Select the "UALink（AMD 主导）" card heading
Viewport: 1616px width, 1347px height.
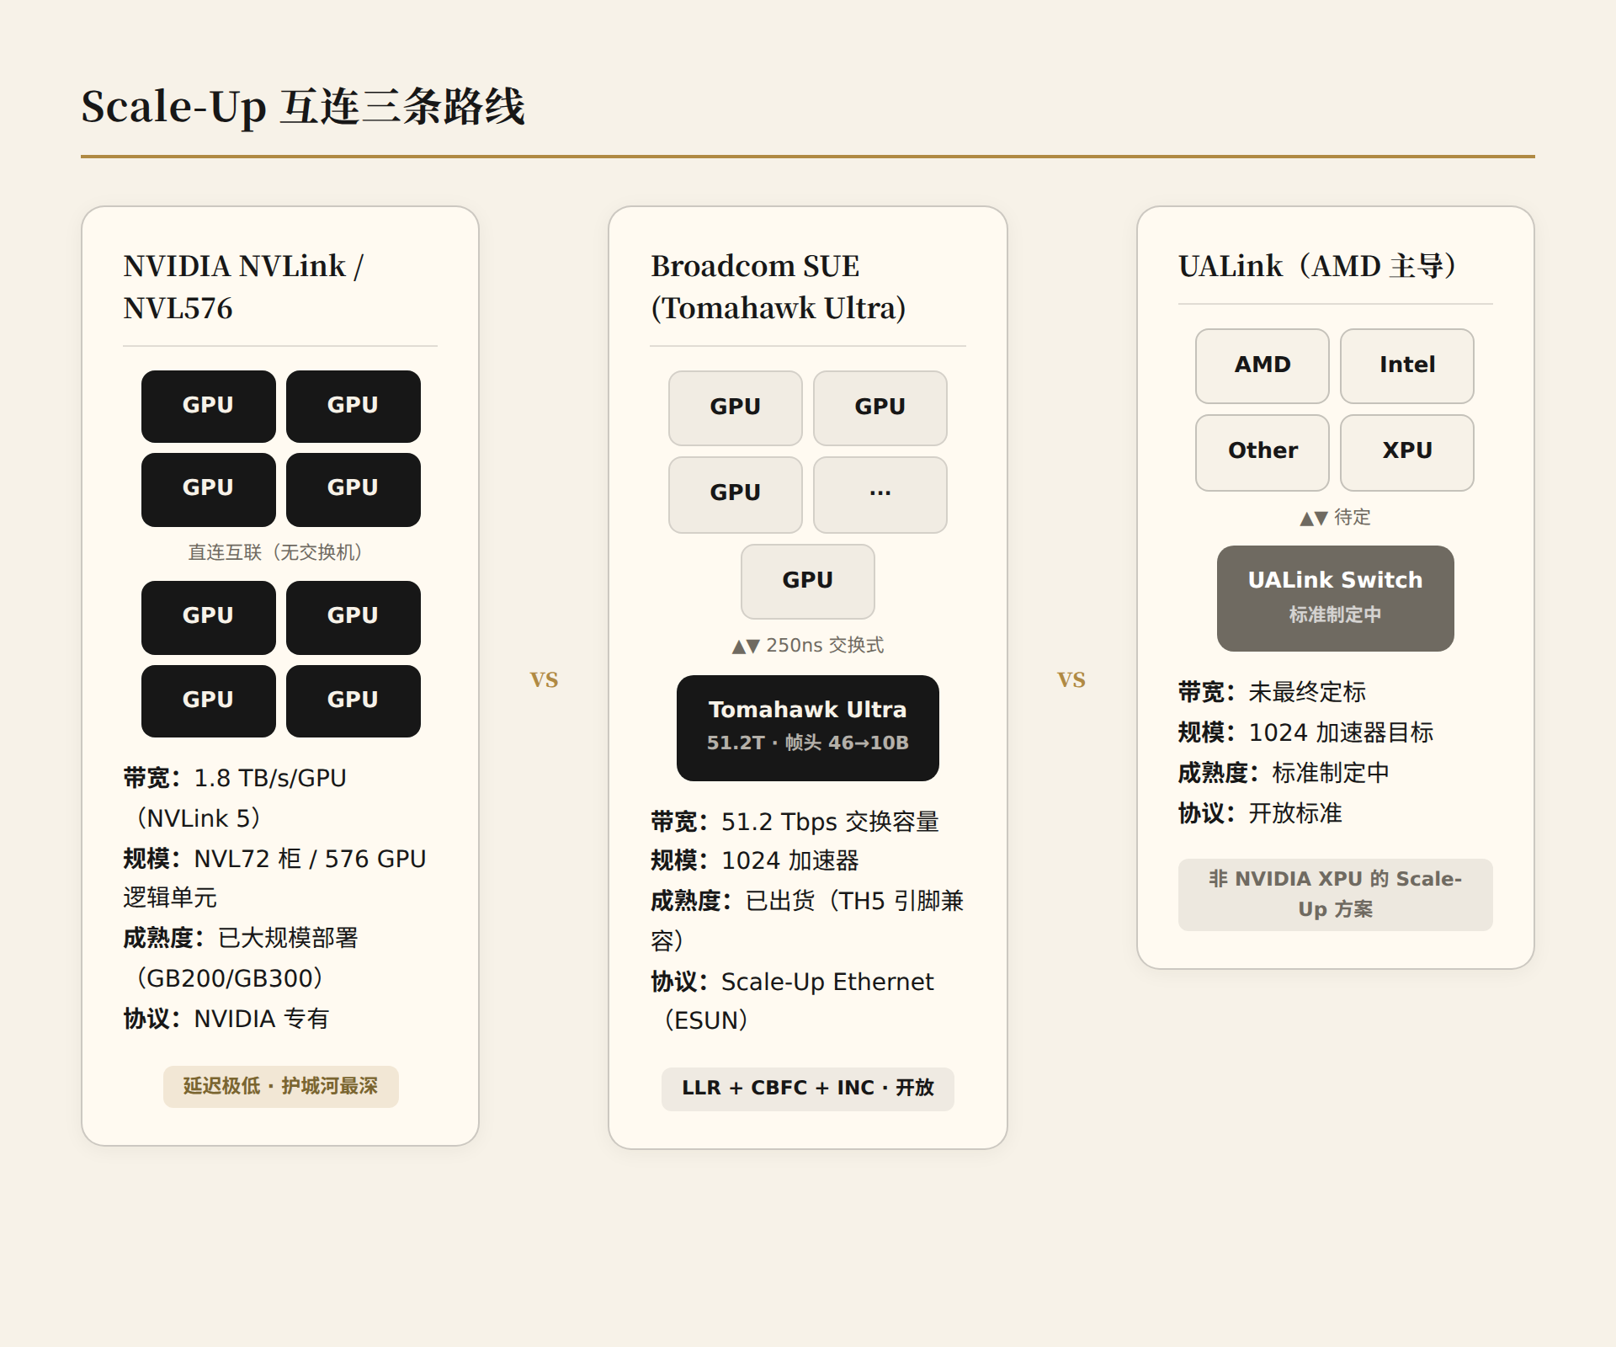[1317, 266]
